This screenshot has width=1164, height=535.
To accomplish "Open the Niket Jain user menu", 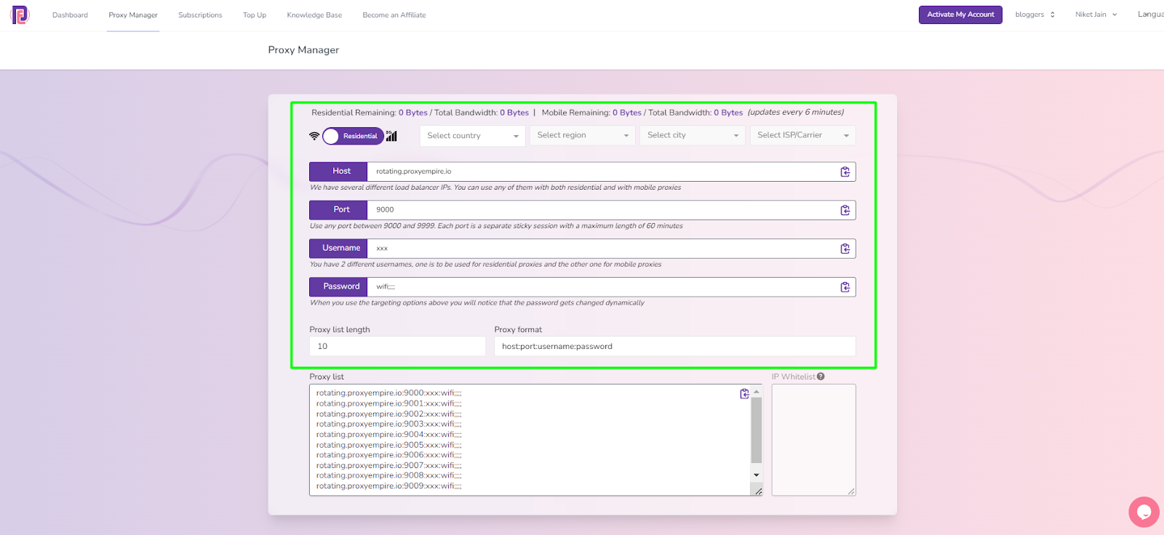I will (x=1096, y=15).
